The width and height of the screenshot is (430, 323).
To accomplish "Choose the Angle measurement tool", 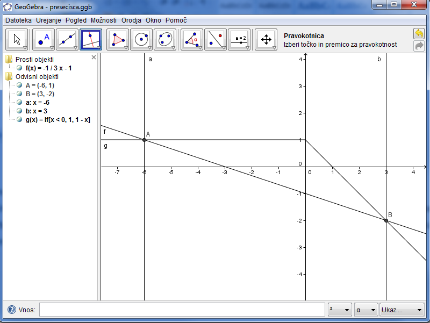I will click(x=192, y=39).
